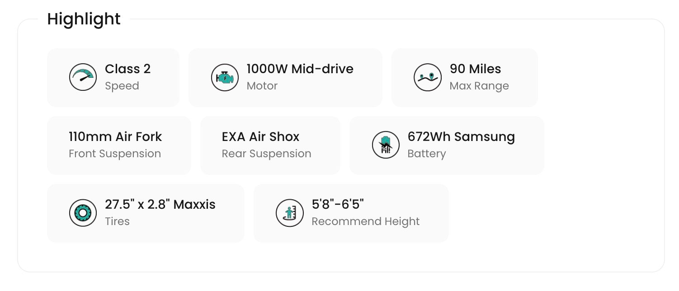Click the 27.5" x 2.8" Maxxis title
Image resolution: width=679 pixels, height=291 pixels.
pyautogui.click(x=160, y=205)
